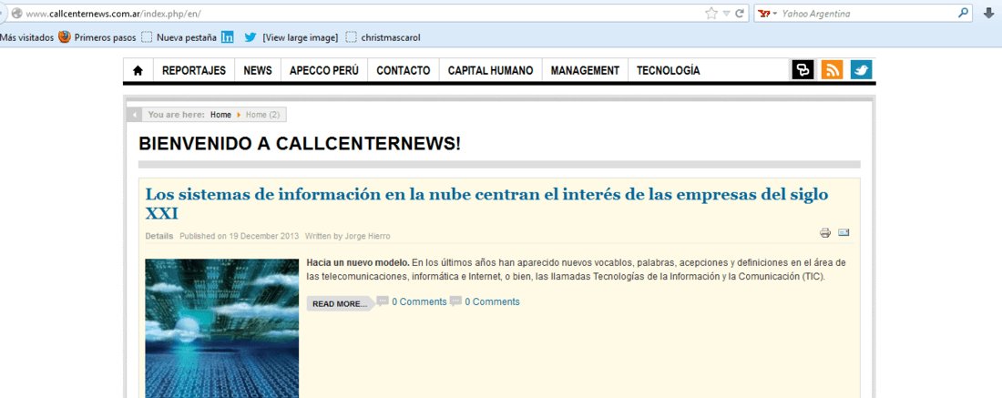Click second speech bubble comment icon
The width and height of the screenshot is (1002, 398).
point(455,301)
